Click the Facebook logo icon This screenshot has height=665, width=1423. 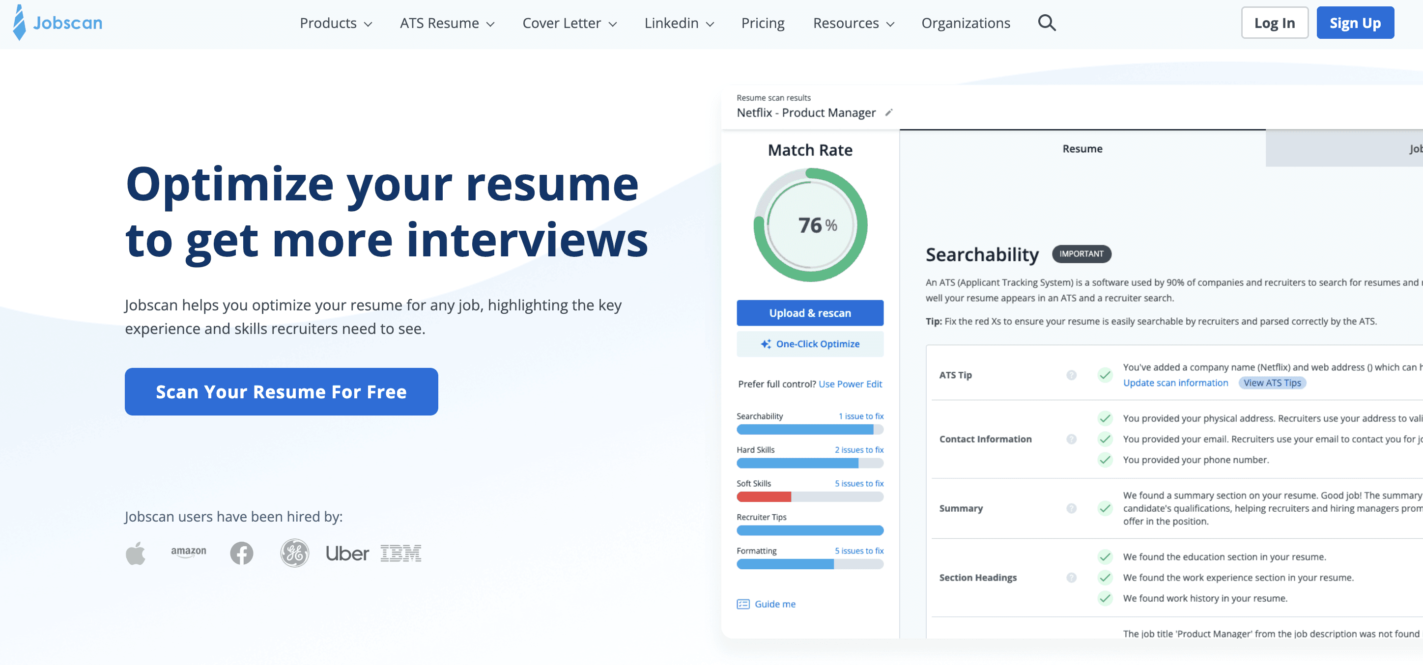tap(241, 553)
